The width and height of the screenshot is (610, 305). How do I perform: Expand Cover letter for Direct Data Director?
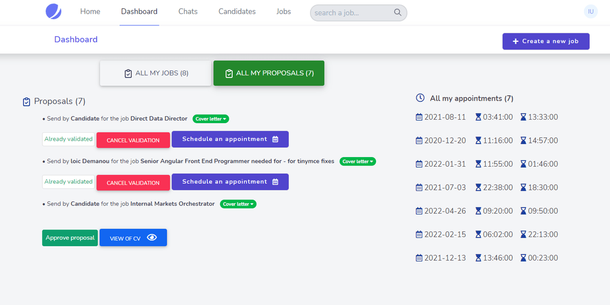210,119
